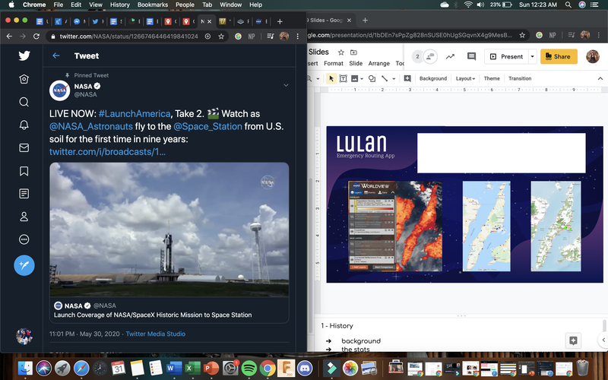Image resolution: width=608 pixels, height=380 pixels.
Task: Open Twitter Explore search icon in sidebar
Action: point(24,102)
